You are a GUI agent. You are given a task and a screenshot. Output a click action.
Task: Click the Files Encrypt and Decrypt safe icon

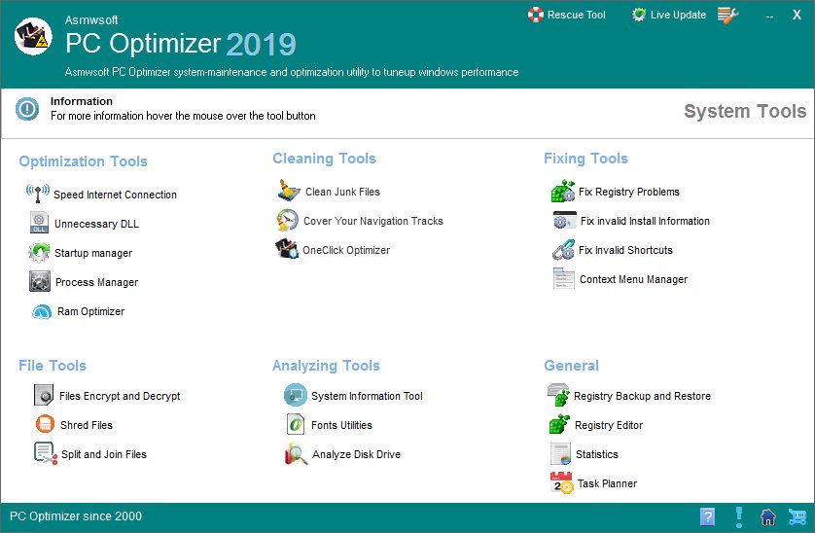[x=44, y=395]
